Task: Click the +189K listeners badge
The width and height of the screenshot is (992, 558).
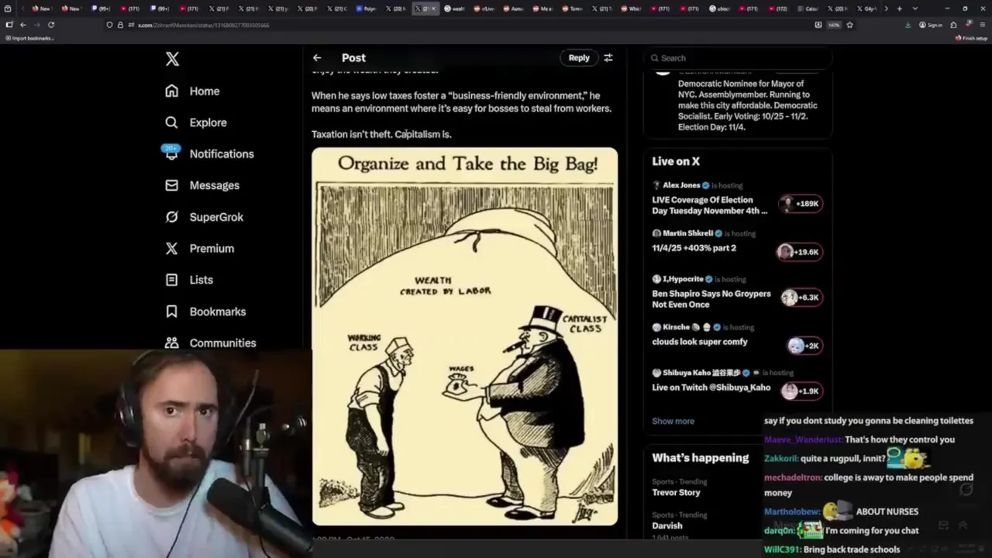Action: [801, 204]
